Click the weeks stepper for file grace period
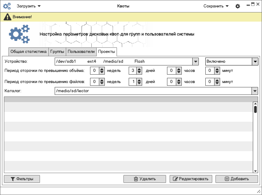 102,82
